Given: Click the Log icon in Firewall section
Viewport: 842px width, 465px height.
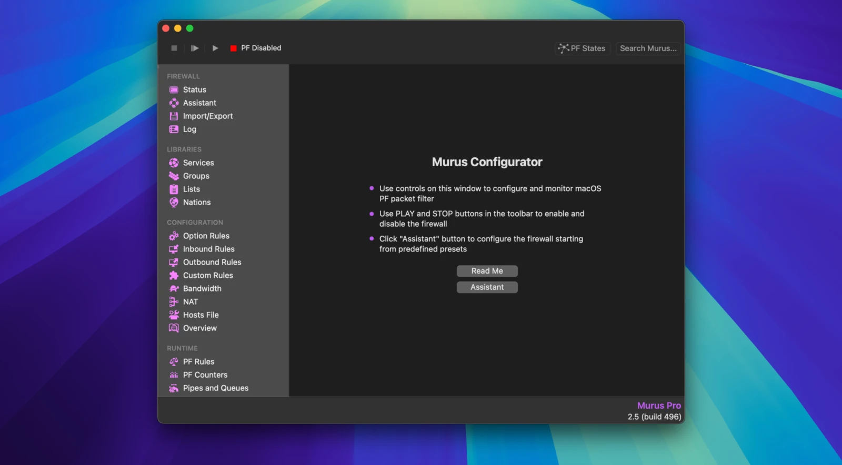Looking at the screenshot, I should tap(174, 129).
